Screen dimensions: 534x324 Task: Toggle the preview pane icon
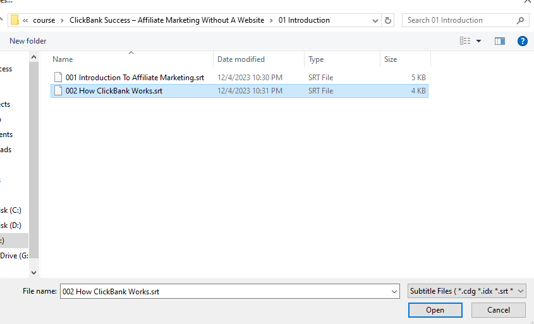(x=500, y=41)
